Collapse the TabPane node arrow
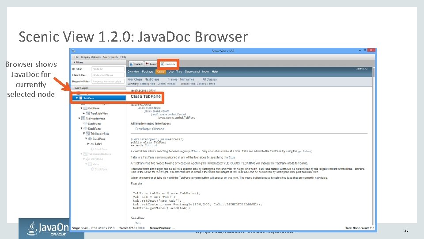Viewport: 424px width, 239px height. click(x=77, y=98)
